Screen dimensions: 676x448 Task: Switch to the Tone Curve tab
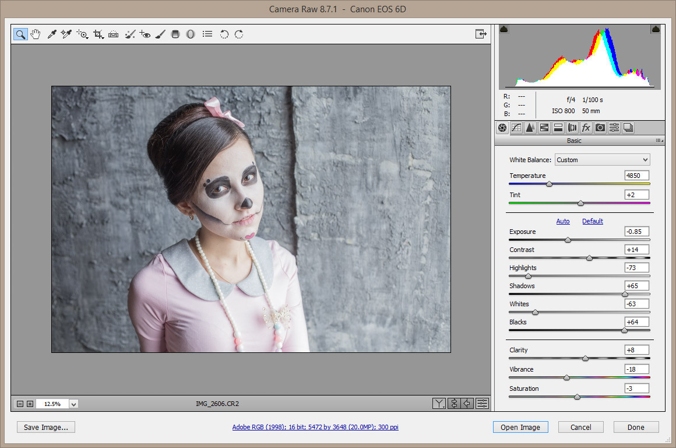point(516,128)
